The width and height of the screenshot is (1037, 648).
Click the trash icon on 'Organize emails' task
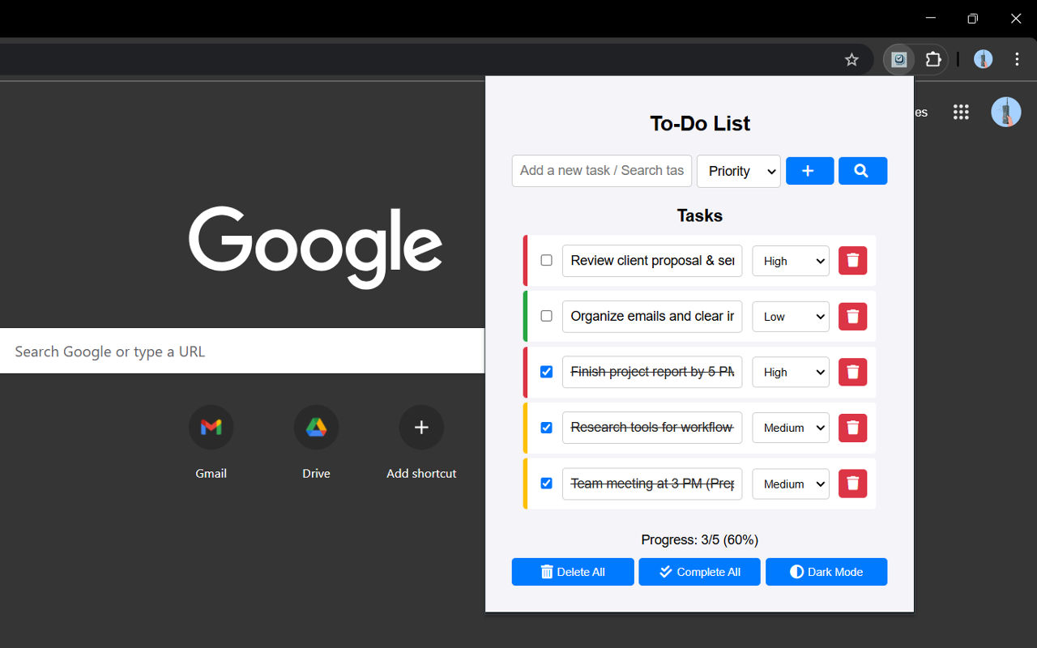(x=852, y=316)
